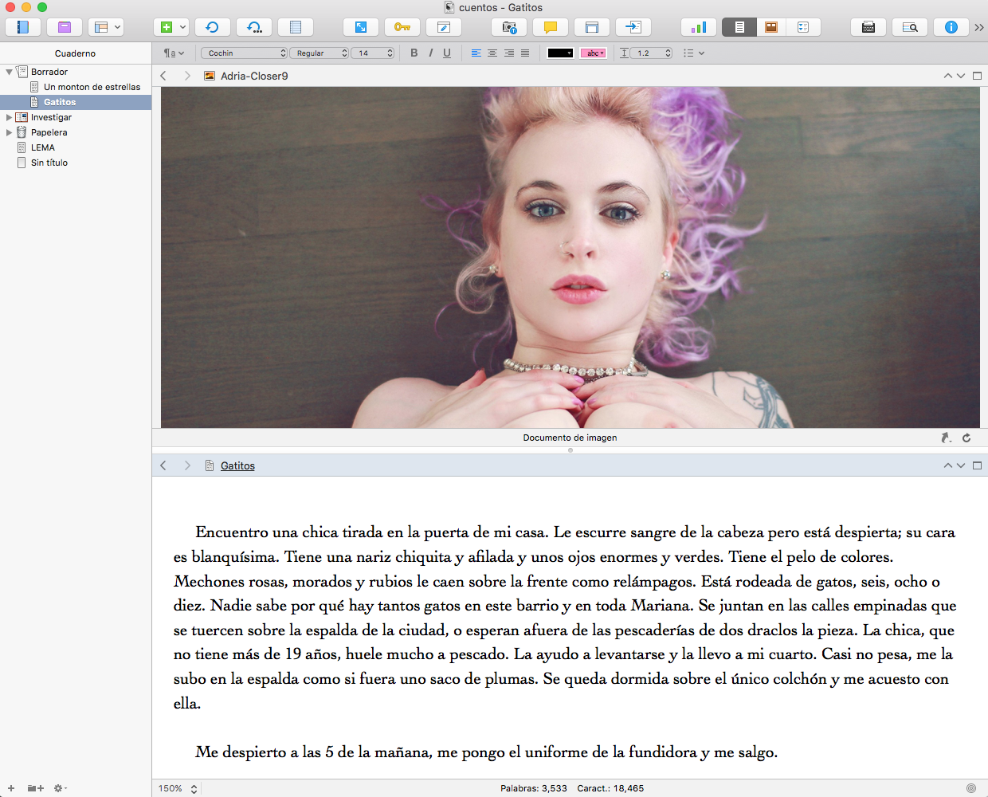Go back in Adria-Closer9 editor history
Image resolution: width=988 pixels, height=797 pixels.
[163, 76]
